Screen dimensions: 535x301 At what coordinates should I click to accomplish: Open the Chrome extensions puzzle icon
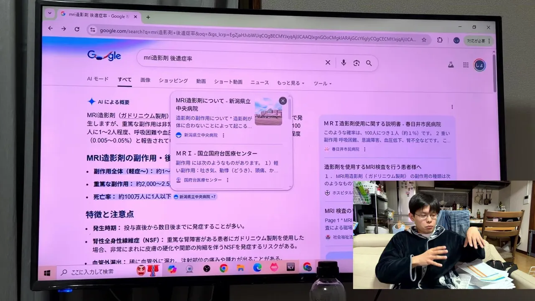[440, 40]
